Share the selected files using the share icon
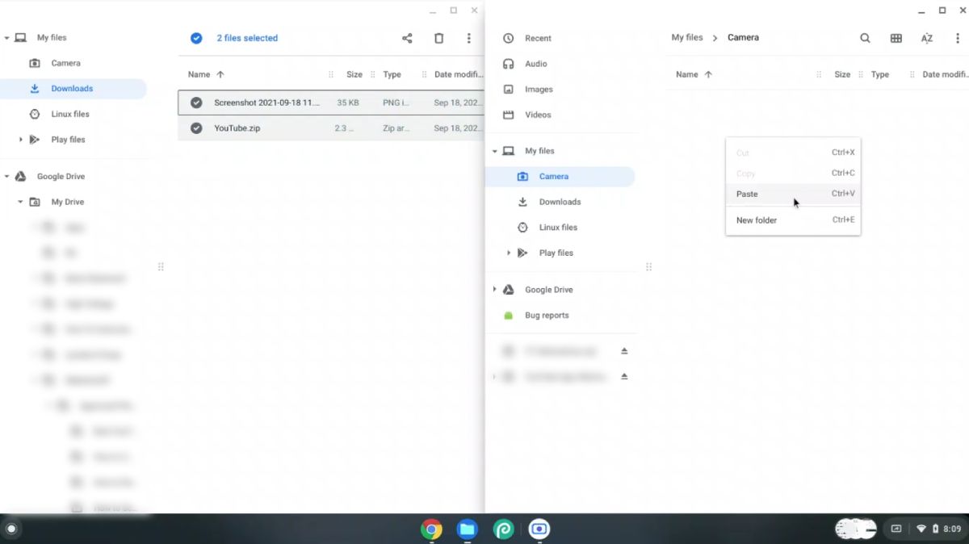This screenshot has height=544, width=969. (406, 38)
